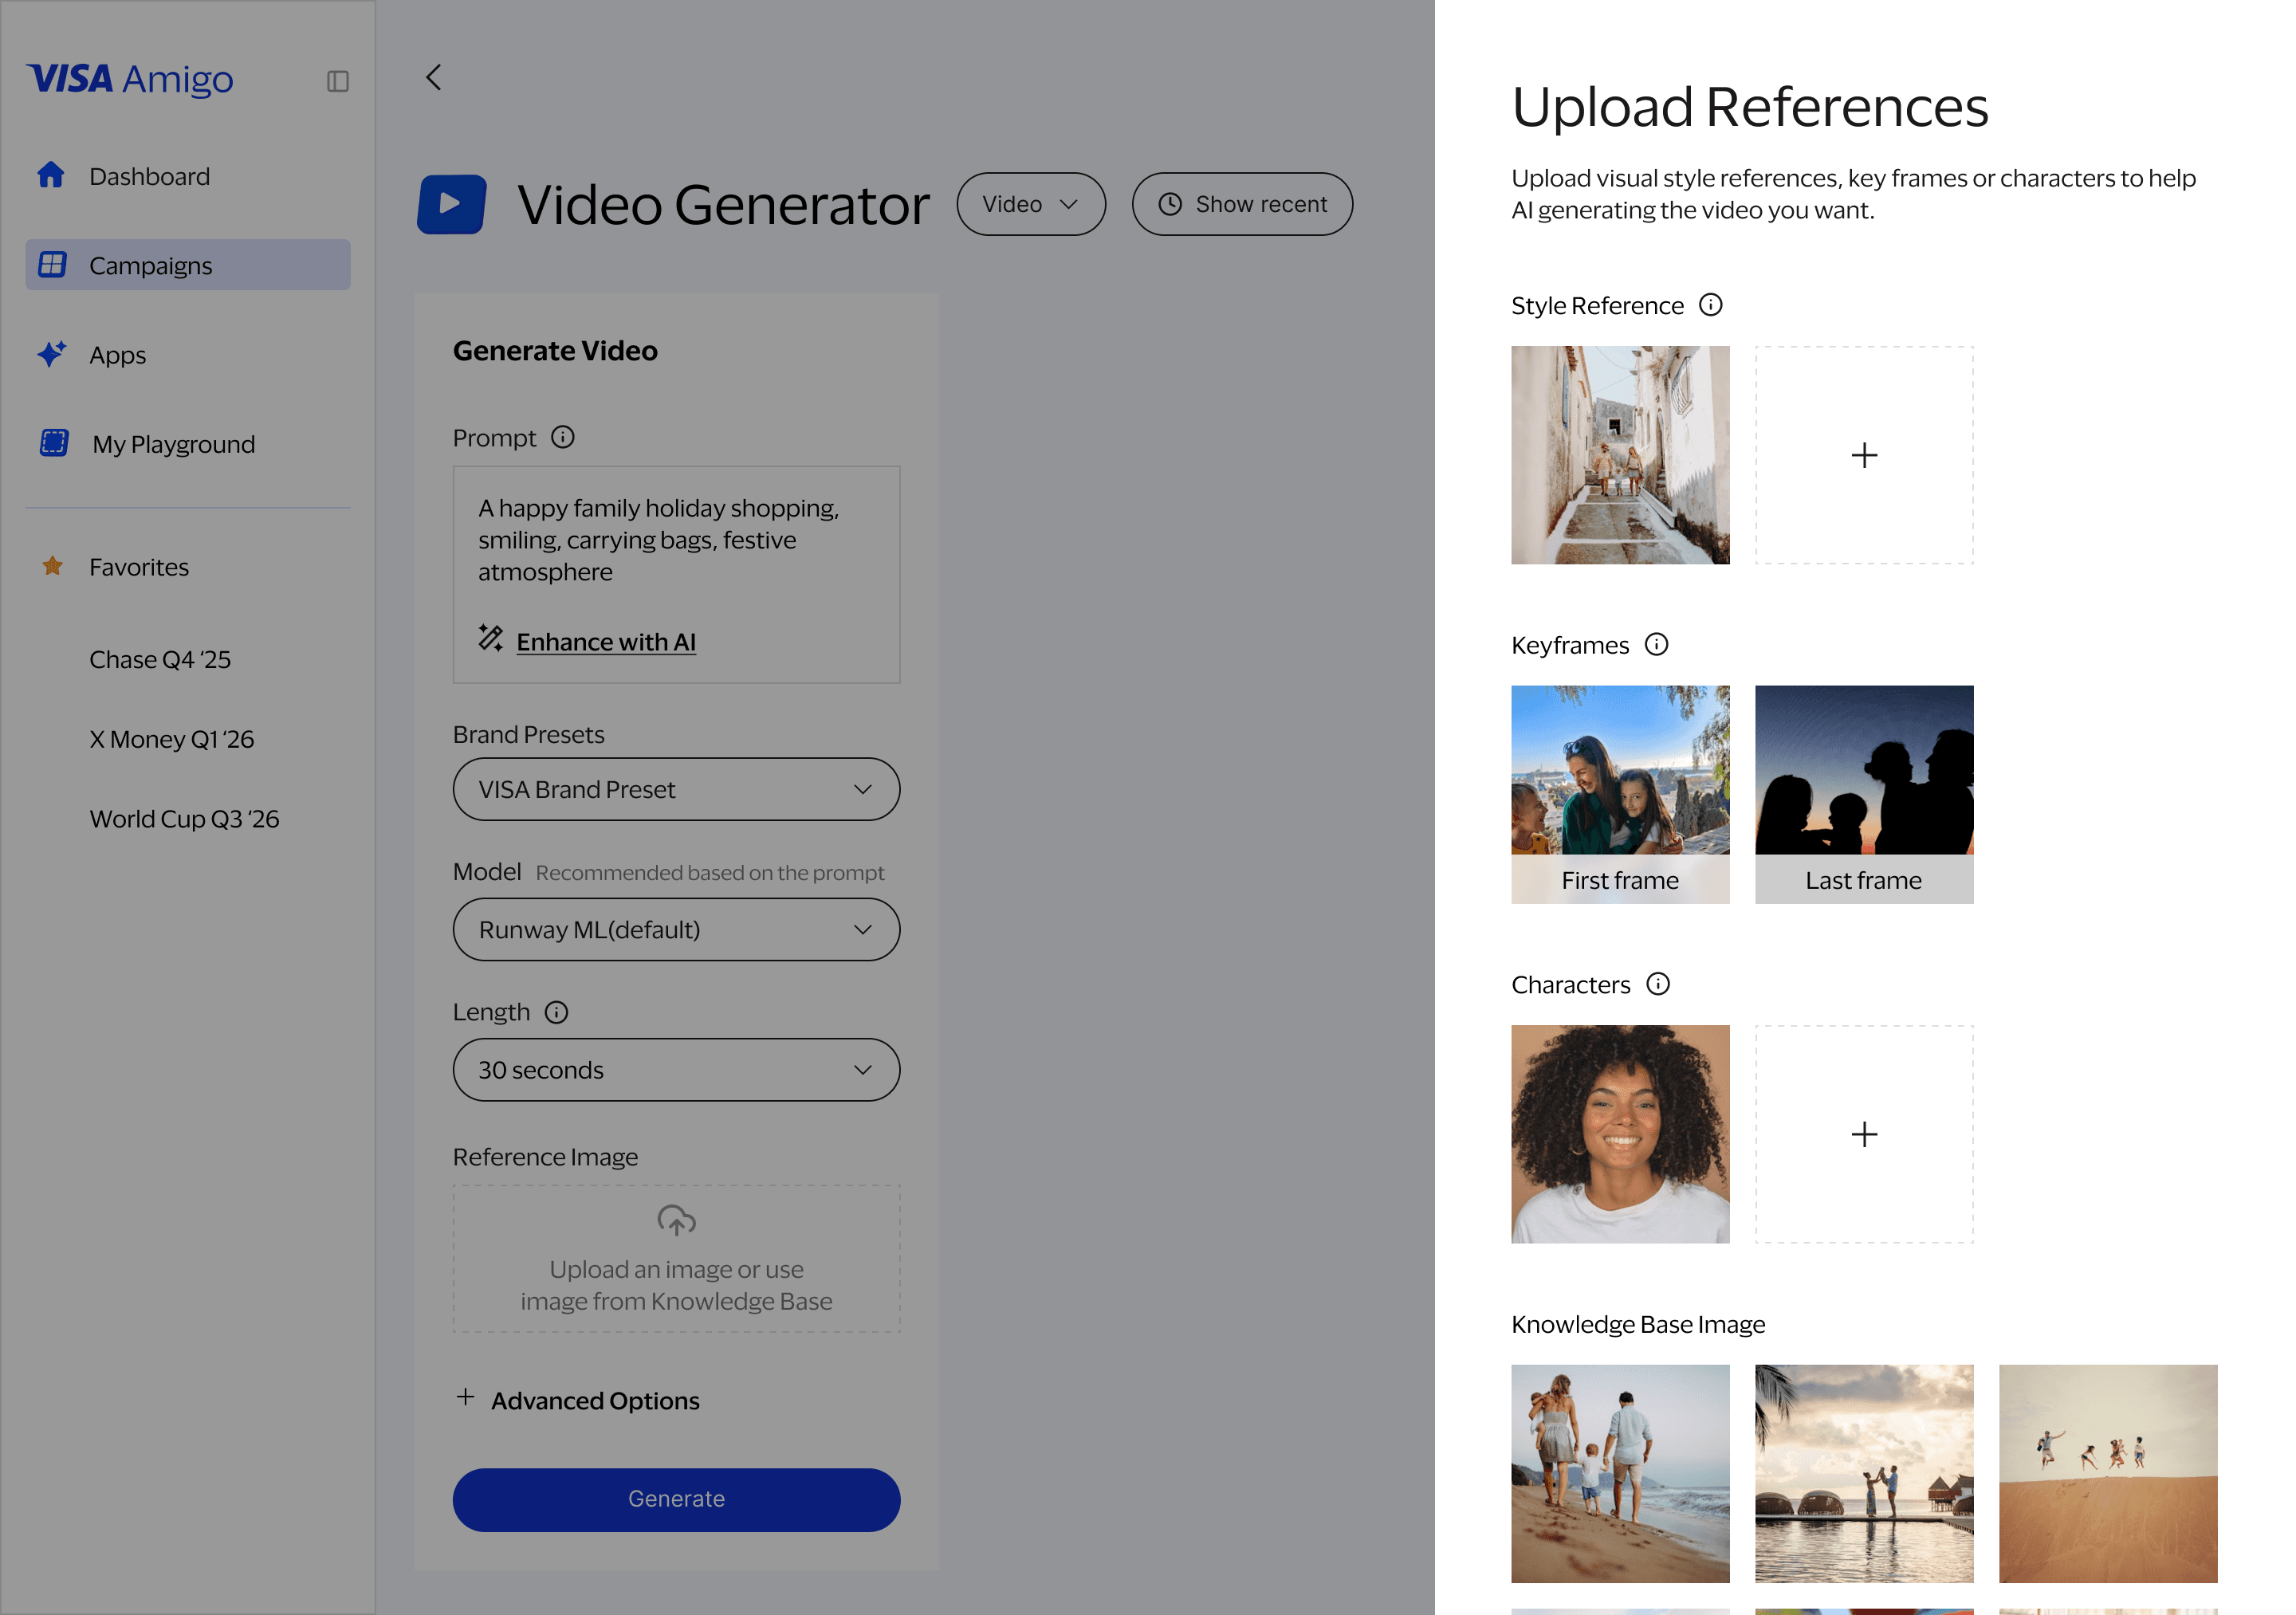
Task: Open the Runway ML model dropdown
Action: pyautogui.click(x=676, y=929)
